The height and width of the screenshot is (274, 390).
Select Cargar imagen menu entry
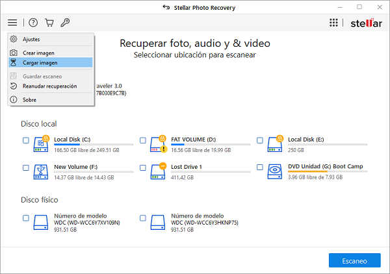click(x=51, y=62)
